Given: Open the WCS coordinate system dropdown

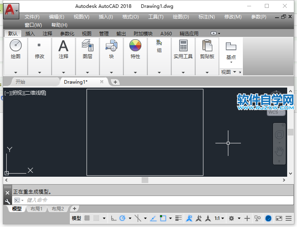Looking at the screenshot, I should [x=276, y=112].
